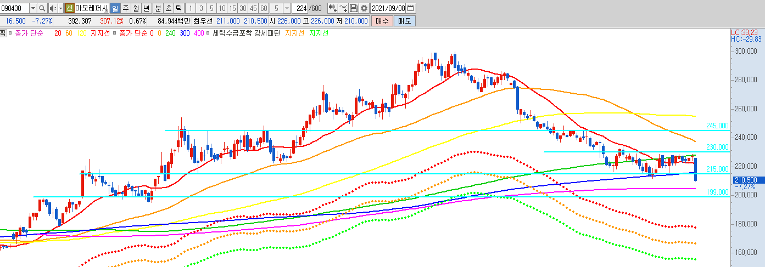Image resolution: width=765 pixels, height=267 pixels.
Task: Focus the 090430 stock code field
Action: click(x=14, y=8)
